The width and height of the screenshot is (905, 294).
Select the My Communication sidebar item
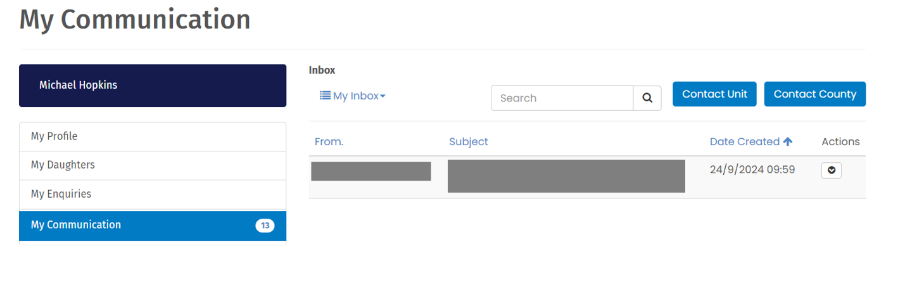point(153,226)
